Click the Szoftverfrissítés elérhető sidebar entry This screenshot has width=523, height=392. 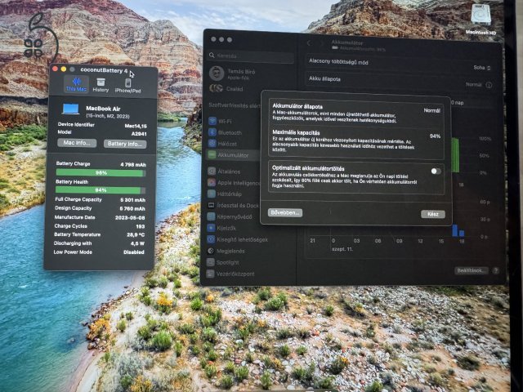tap(235, 105)
